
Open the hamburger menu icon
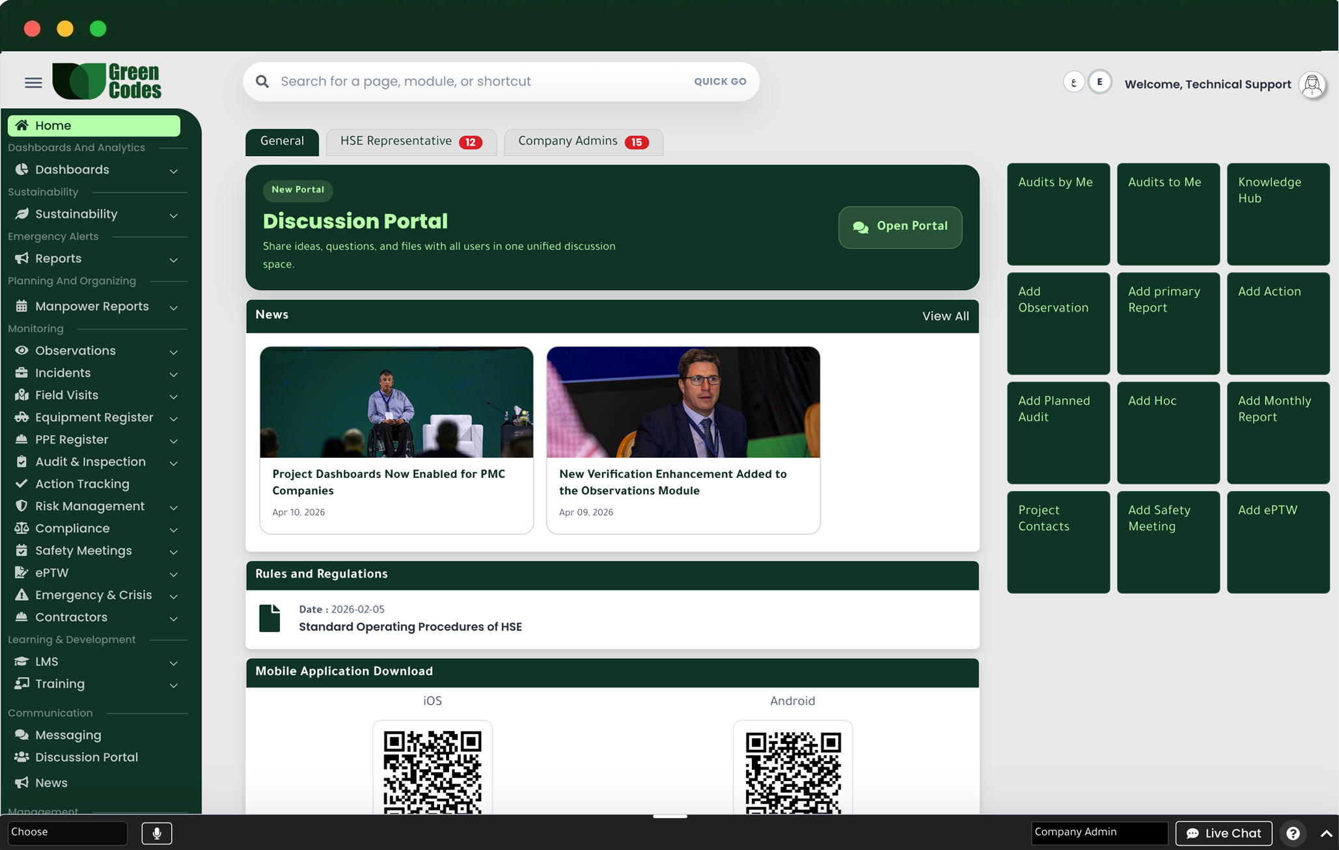[x=33, y=83]
